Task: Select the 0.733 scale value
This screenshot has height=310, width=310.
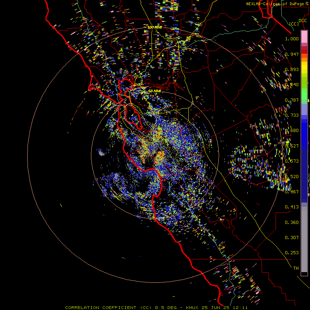Action: (x=292, y=115)
